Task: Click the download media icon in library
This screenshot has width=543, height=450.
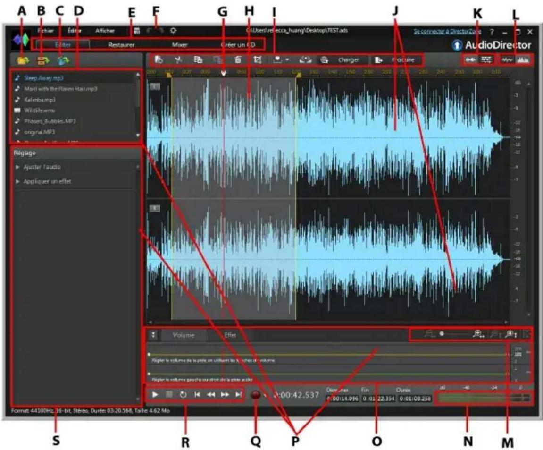Action: (43, 60)
